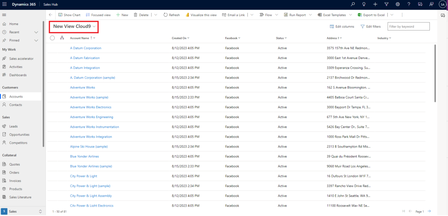
Task: Open global search from the top bar
Action: pyautogui.click(x=353, y=4)
